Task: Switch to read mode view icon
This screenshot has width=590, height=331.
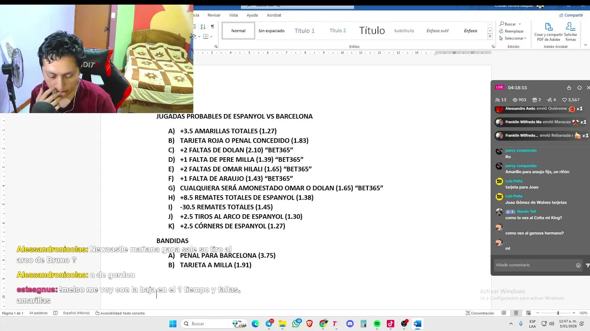Action: coord(504,313)
